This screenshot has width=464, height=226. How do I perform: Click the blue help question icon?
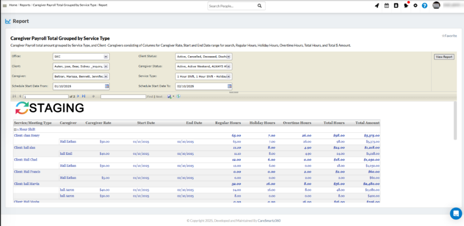click(424, 5)
